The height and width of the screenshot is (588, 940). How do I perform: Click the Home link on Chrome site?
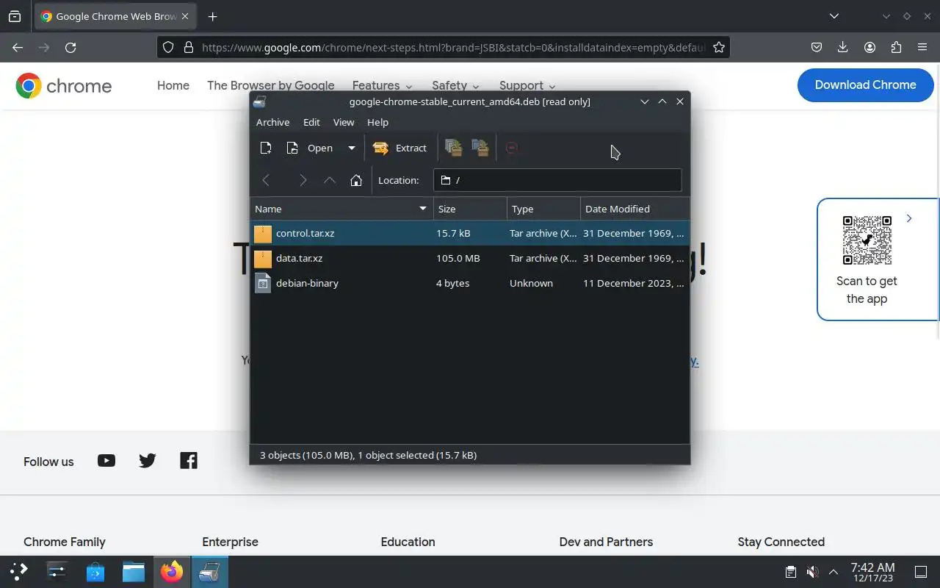coord(173,85)
